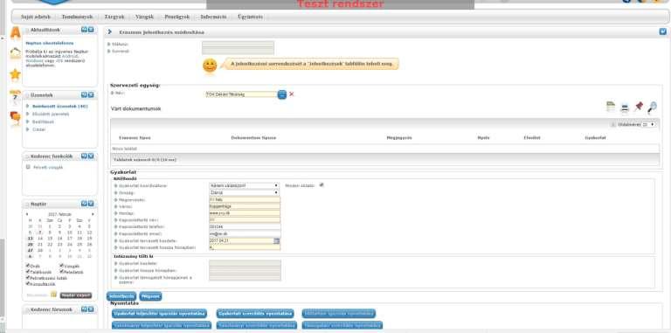Image resolution: width=671 pixels, height=333 pixels.
Task: Open the Tárgyak menu
Action: (114, 17)
